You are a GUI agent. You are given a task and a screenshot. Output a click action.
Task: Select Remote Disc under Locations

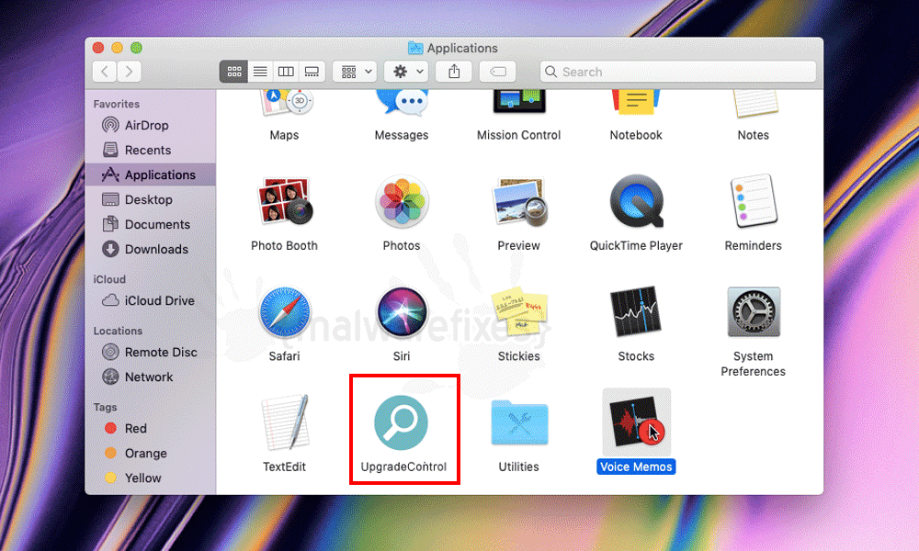point(150,352)
